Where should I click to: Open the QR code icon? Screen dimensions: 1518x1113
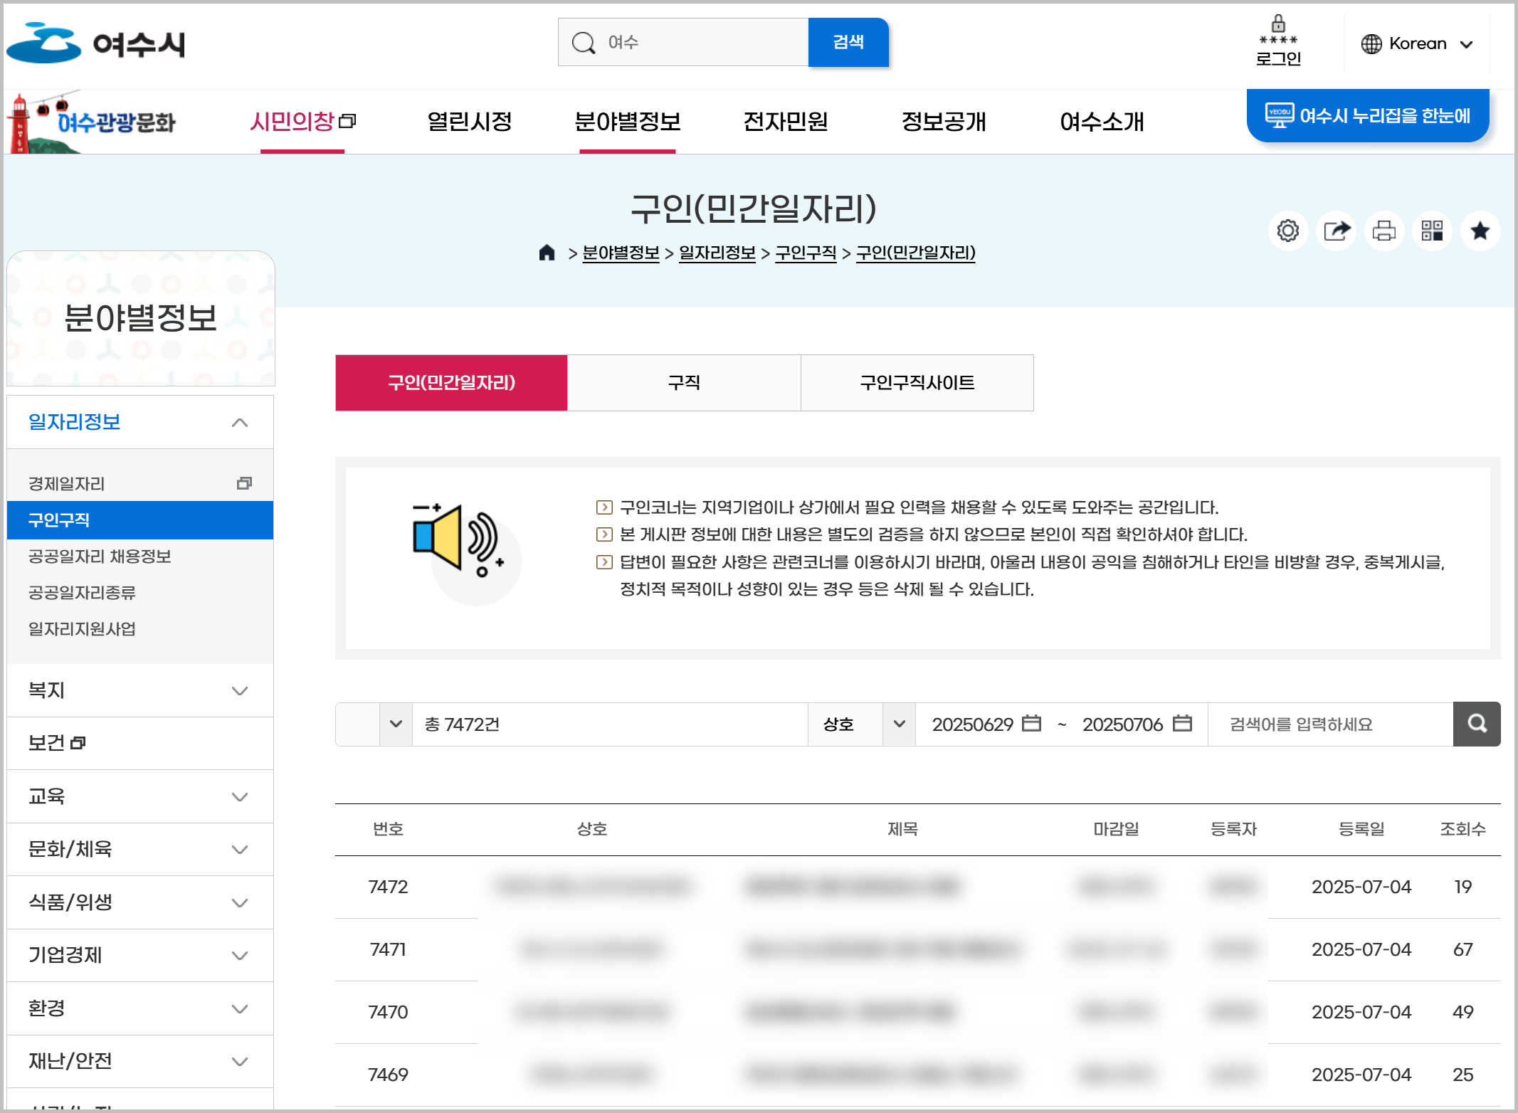pos(1432,231)
